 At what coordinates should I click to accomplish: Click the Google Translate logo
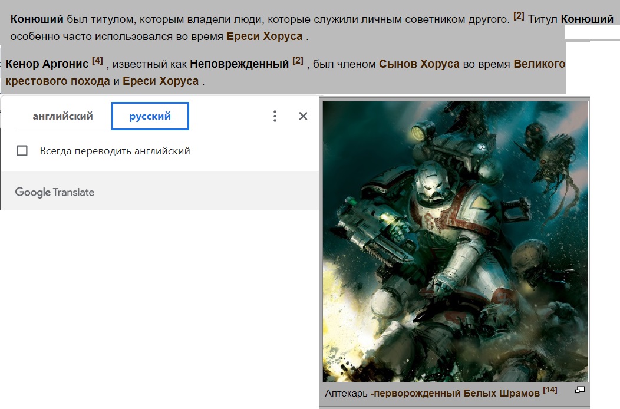pos(55,192)
